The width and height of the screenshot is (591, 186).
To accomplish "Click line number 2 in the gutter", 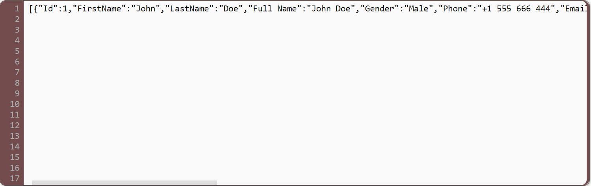I will click(17, 19).
